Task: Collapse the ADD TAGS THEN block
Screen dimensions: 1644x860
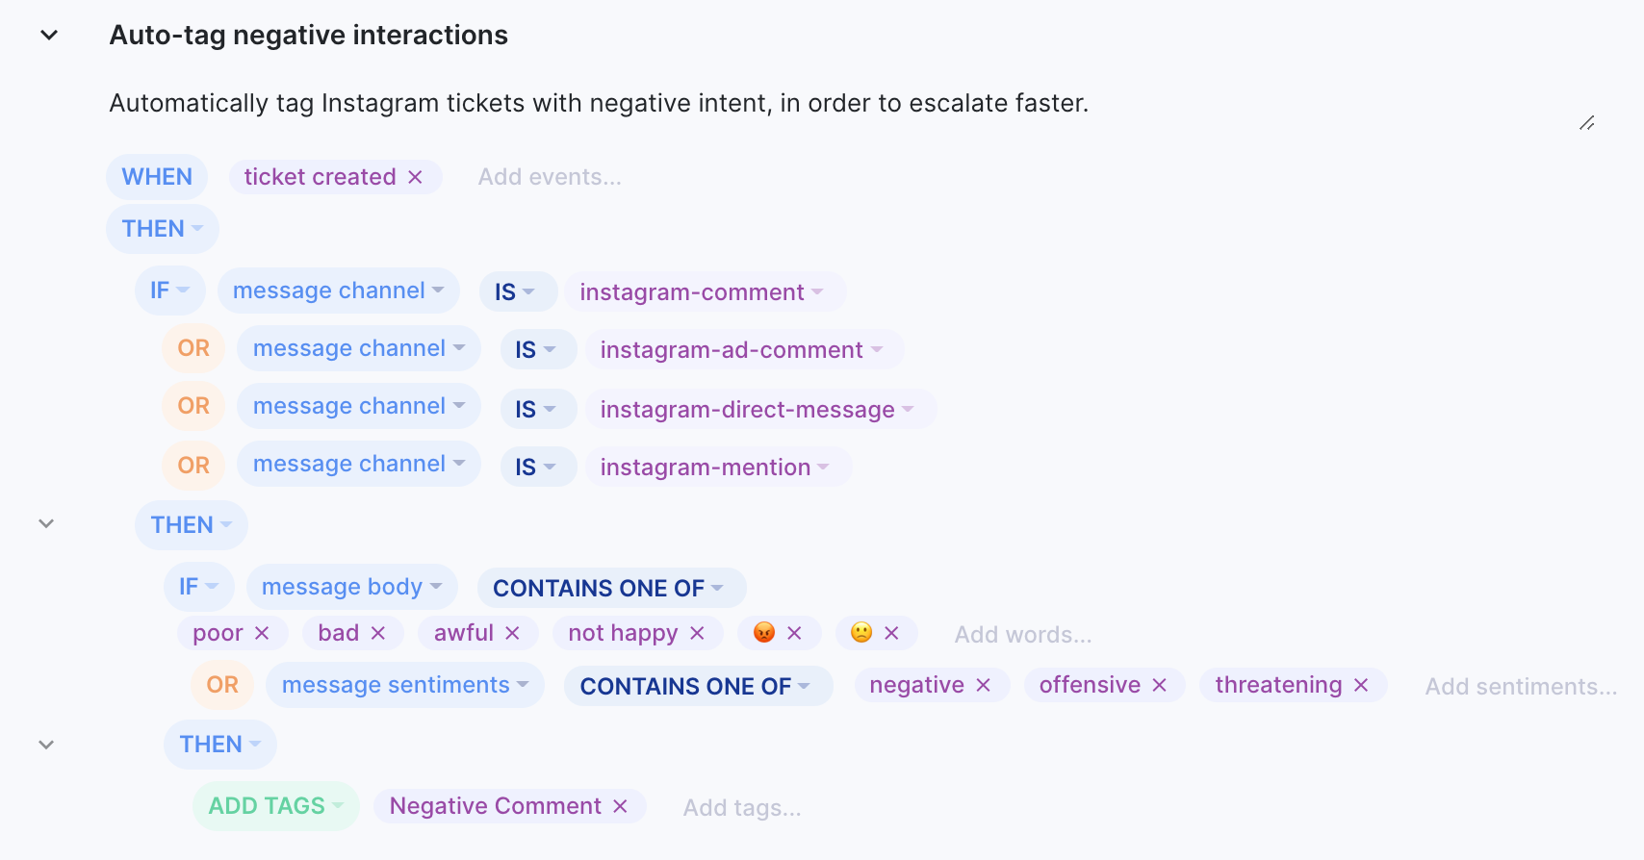Action: pos(46,745)
